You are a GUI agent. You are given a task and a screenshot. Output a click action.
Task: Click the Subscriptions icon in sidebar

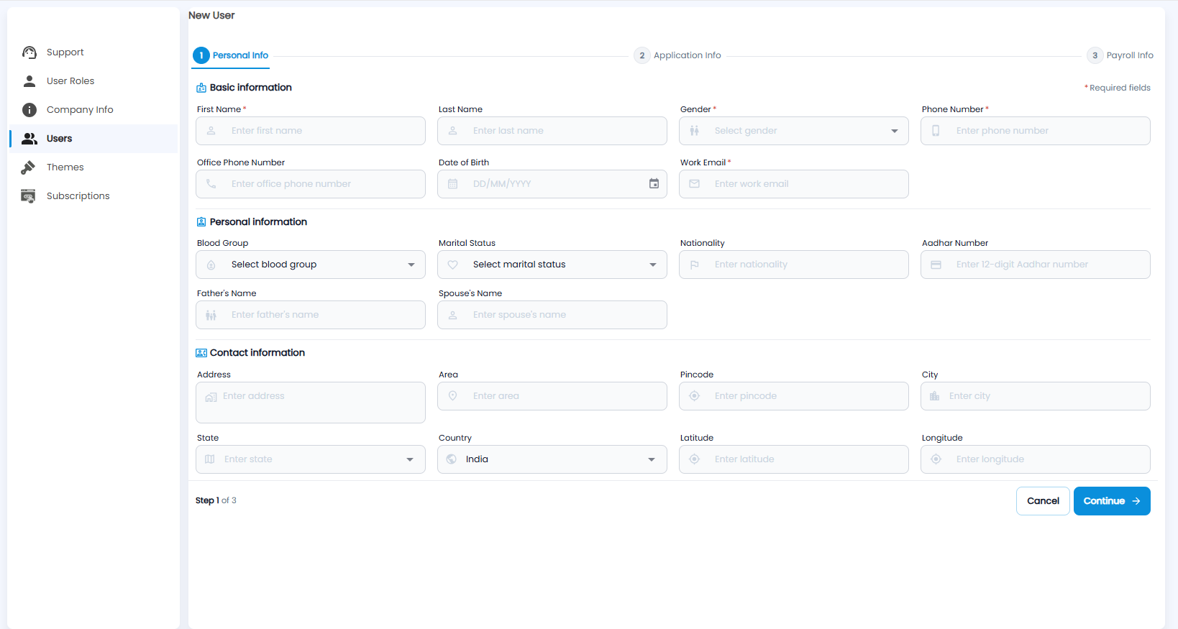(28, 196)
